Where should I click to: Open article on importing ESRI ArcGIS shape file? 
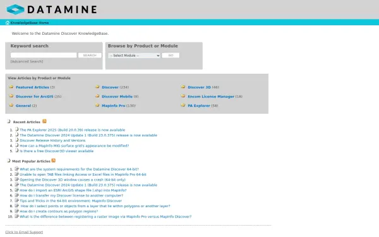click(73, 191)
